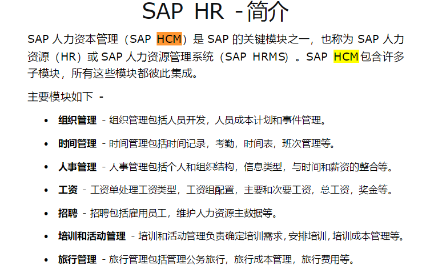Click the description '培训和活动管理负责确定培训需求'

[x=210, y=236]
